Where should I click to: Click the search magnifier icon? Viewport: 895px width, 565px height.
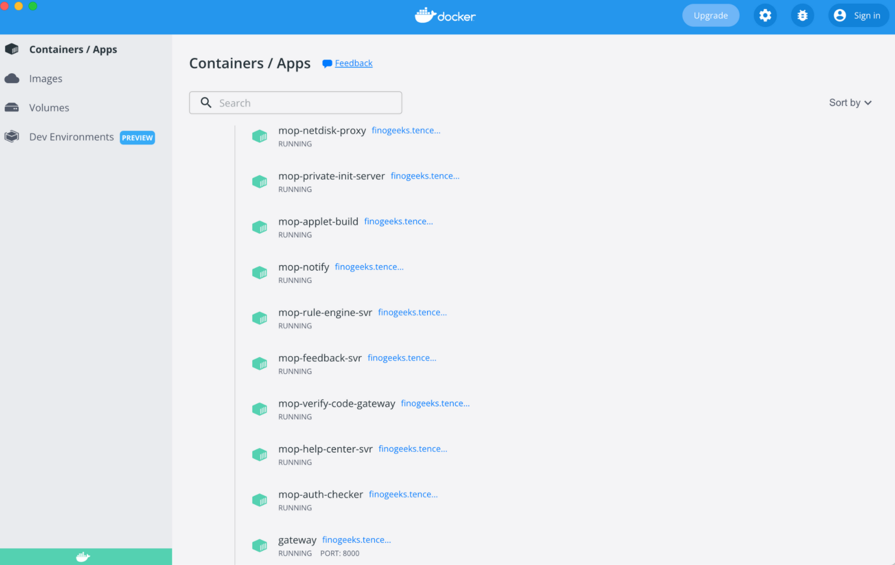[x=206, y=103]
